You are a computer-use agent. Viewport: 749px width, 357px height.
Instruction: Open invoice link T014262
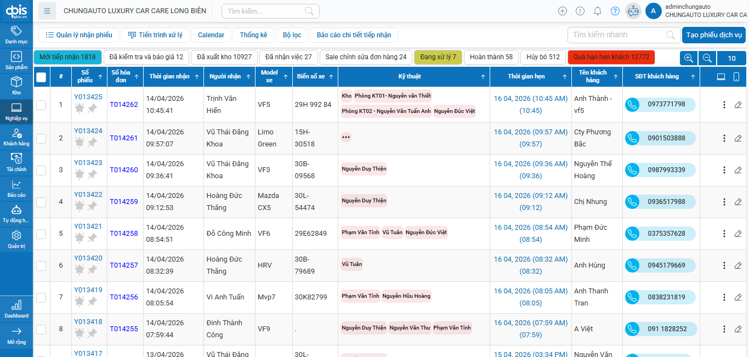(x=124, y=105)
